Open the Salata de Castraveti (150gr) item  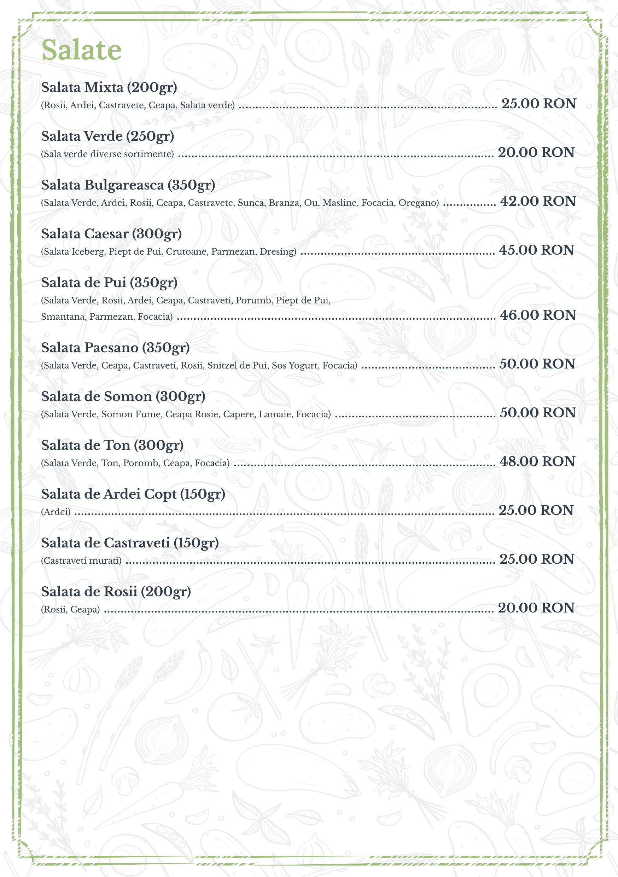pos(130,543)
